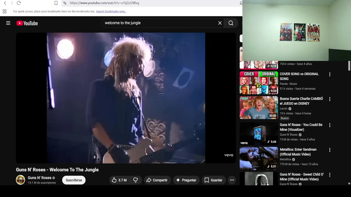Open the apps grid in bookmarks bar
The height and width of the screenshot is (197, 351).
4,11
